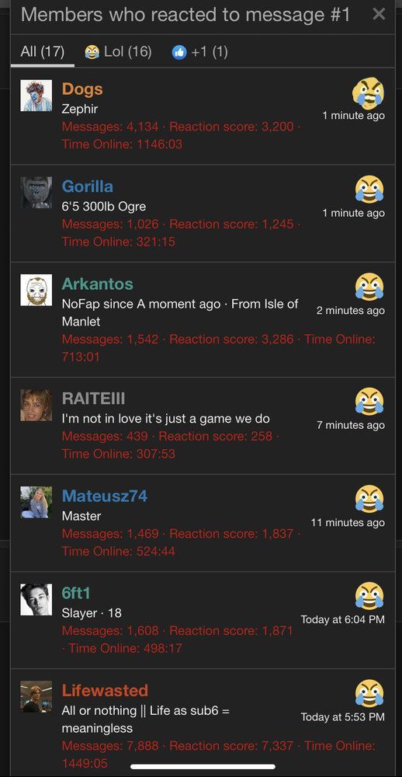Click the Lol emoji next to Gorilla

pyautogui.click(x=369, y=190)
